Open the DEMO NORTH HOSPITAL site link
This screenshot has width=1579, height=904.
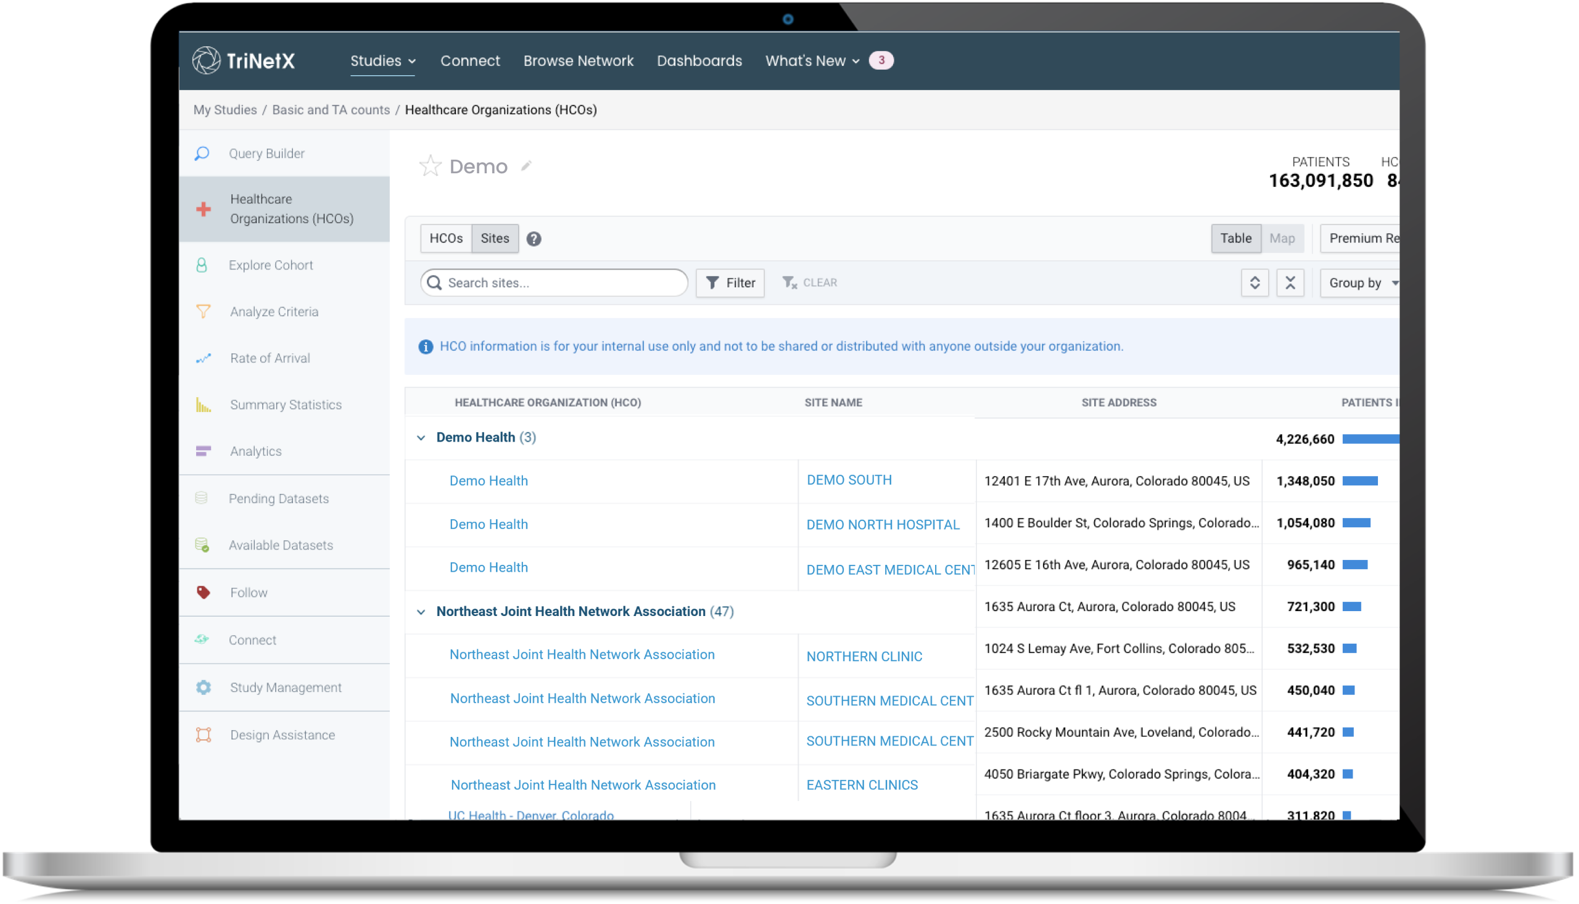point(882,525)
